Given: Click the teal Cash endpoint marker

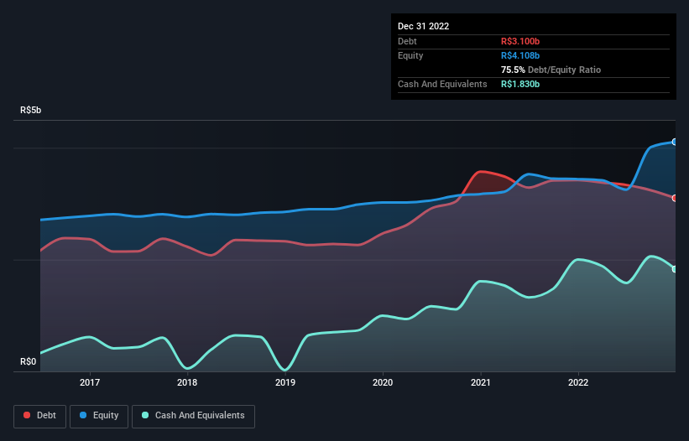Looking at the screenshot, I should [675, 268].
